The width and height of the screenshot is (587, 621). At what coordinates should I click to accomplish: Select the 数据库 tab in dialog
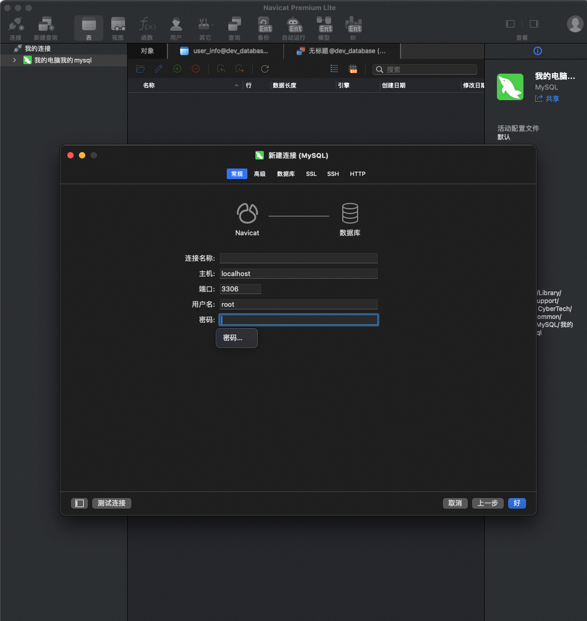tap(286, 174)
